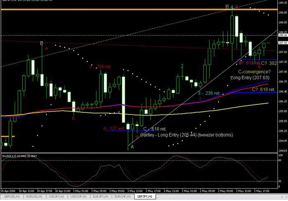Select the orange horizontal resistance line

tap(139, 9)
